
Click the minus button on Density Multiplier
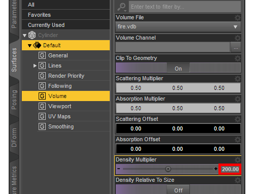tap(119, 169)
